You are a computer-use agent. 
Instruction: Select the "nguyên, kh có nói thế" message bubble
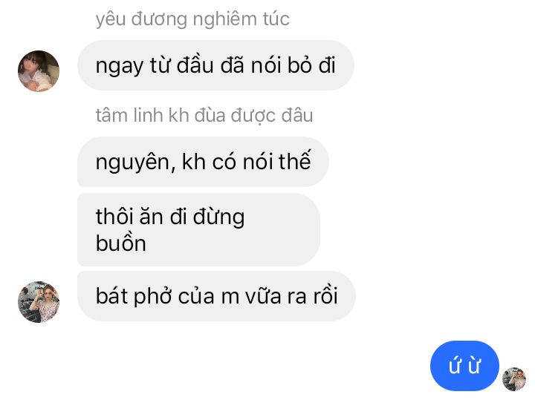point(203,162)
